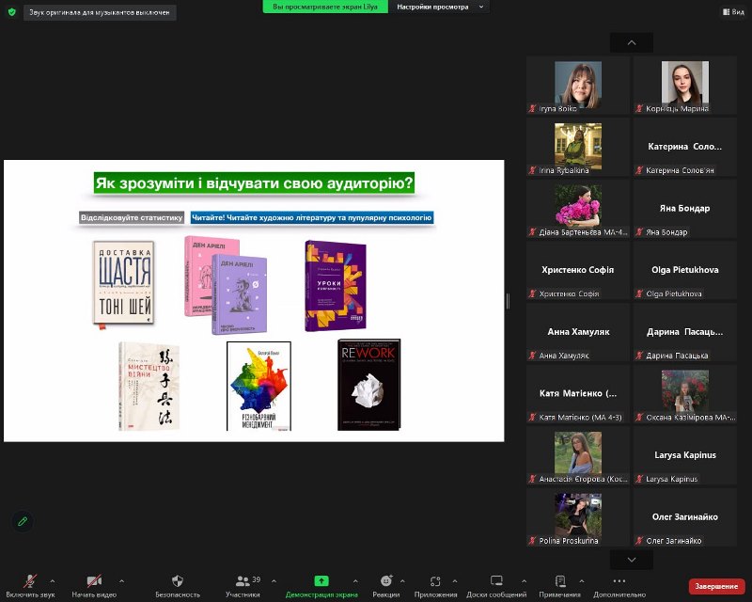Screen dimensions: 752x602
Task: Click the gallery panel resize handle
Action: (x=508, y=301)
